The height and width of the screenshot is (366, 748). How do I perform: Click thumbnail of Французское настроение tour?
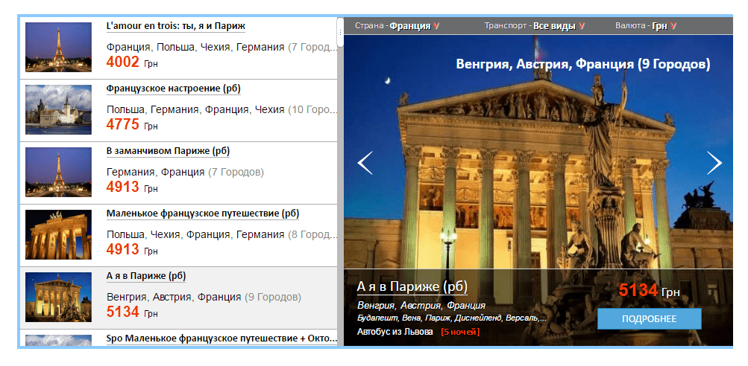(58, 109)
